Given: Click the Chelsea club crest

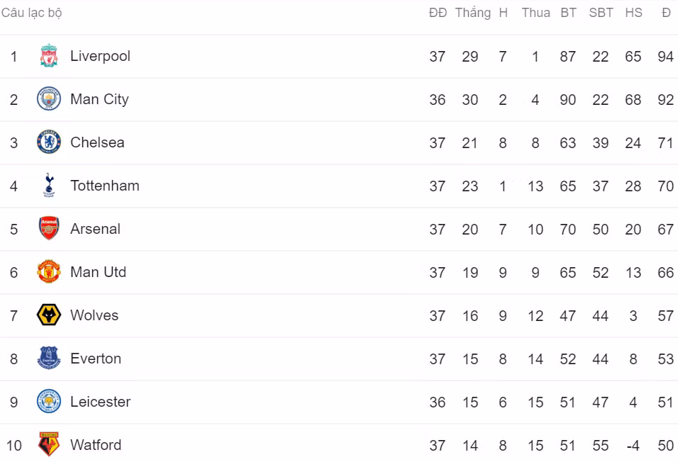Looking at the screenshot, I should [x=49, y=142].
